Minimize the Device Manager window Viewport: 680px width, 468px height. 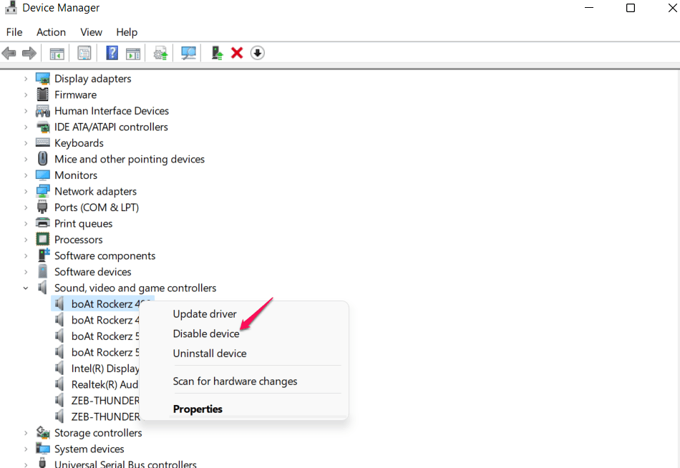tap(589, 8)
